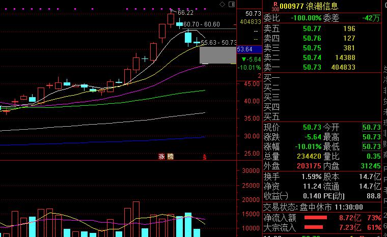Image resolution: width=387 pixels, height=237 pixels.
Task: Click the 大宗流入 red bar
Action: pyautogui.click(x=314, y=227)
